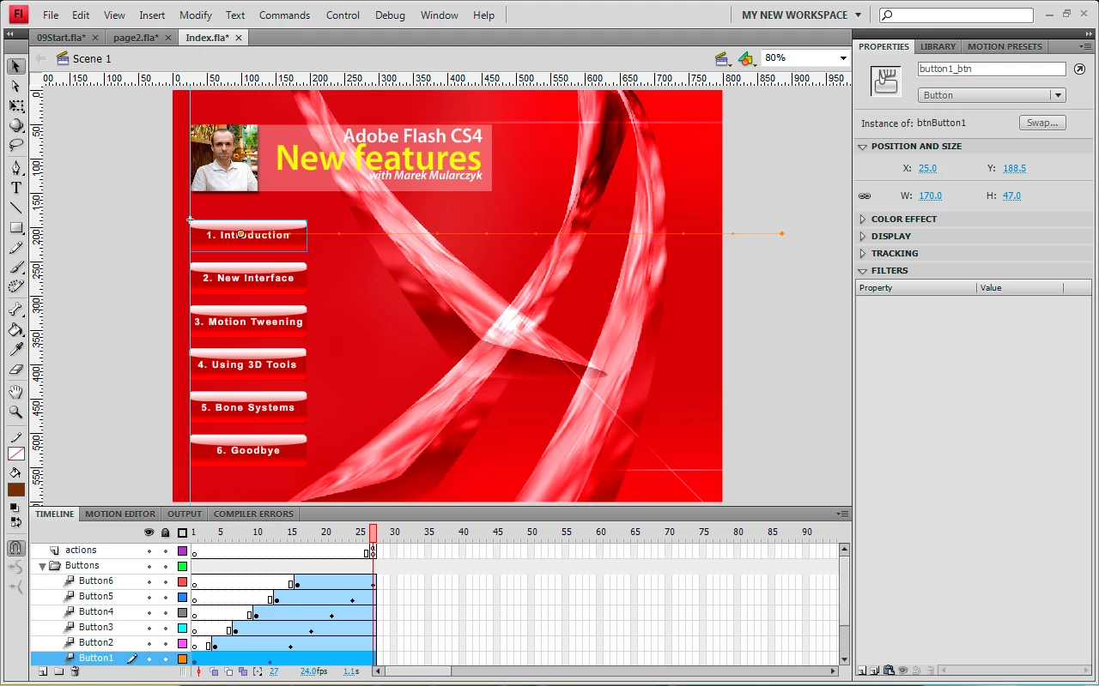Viewport: 1099px width, 686px height.
Task: Click the Edit Scene clapper icon
Action: [x=724, y=58]
